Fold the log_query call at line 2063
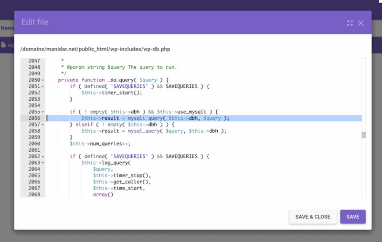The image size is (382, 242). pos(43,163)
